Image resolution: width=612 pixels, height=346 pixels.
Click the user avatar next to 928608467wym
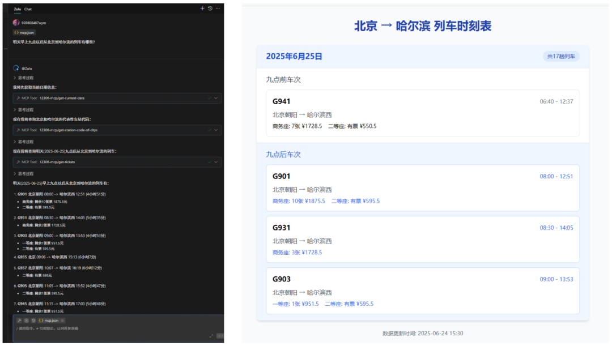coord(16,22)
